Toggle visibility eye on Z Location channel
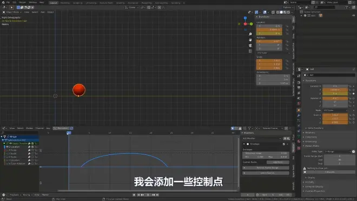 7,147
